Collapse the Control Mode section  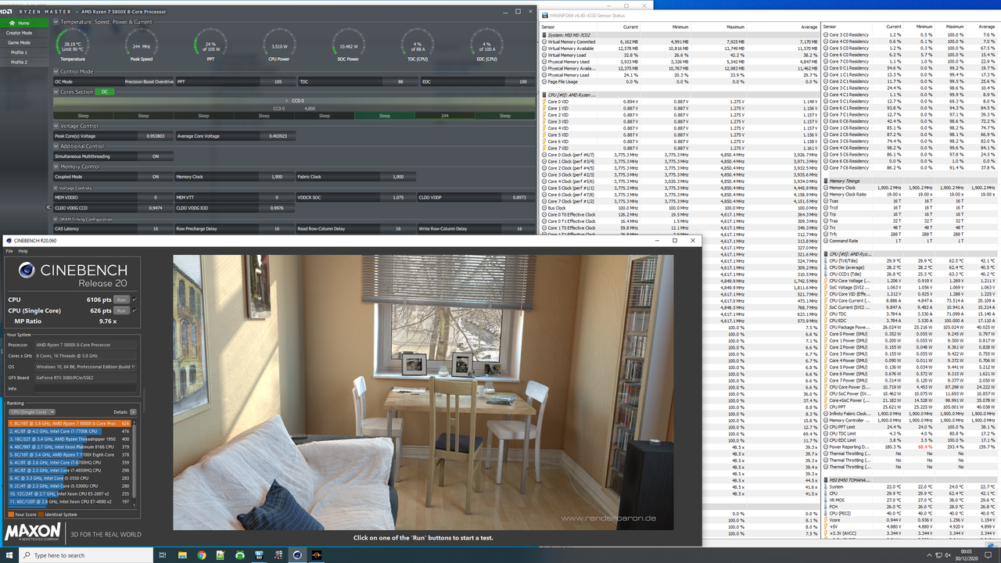[x=56, y=71]
